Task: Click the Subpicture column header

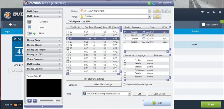Action: 129,55
